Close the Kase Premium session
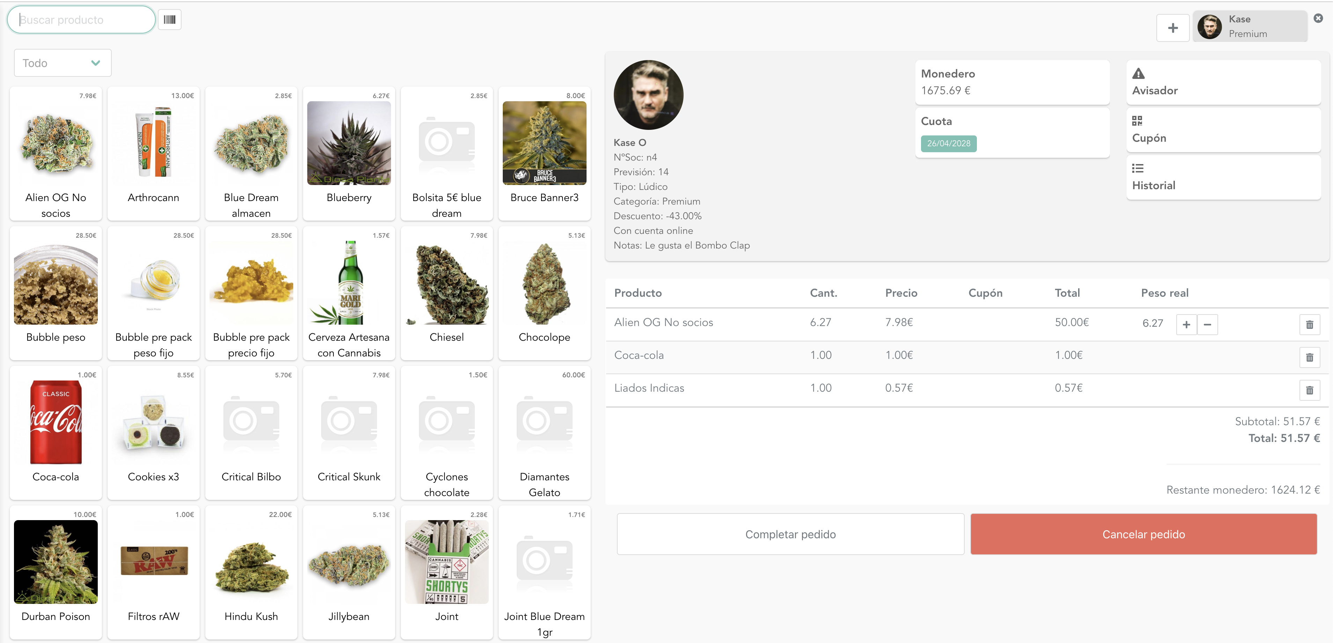Image resolution: width=1333 pixels, height=643 pixels. pos(1318,18)
